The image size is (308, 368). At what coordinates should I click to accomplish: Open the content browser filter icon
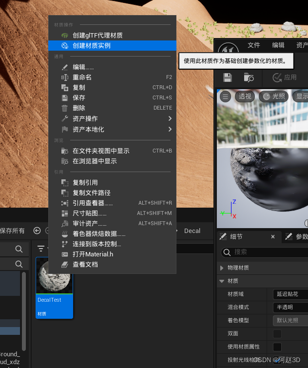point(41,249)
